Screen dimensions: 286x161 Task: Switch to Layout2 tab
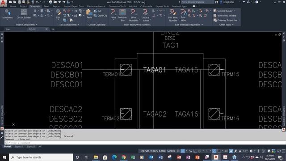[x=31, y=147]
